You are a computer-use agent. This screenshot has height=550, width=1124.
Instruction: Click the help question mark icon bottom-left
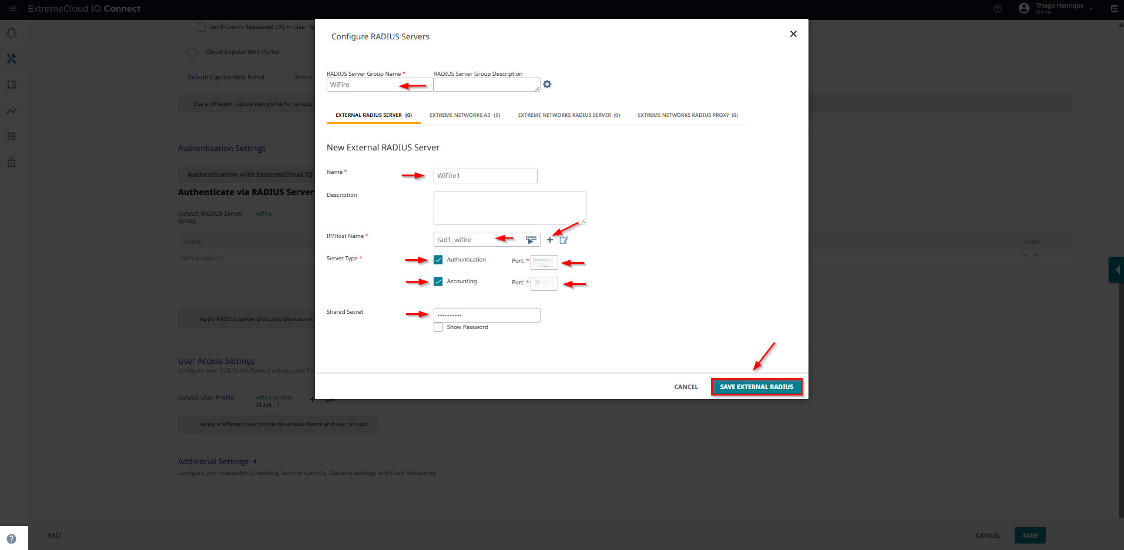click(x=11, y=539)
